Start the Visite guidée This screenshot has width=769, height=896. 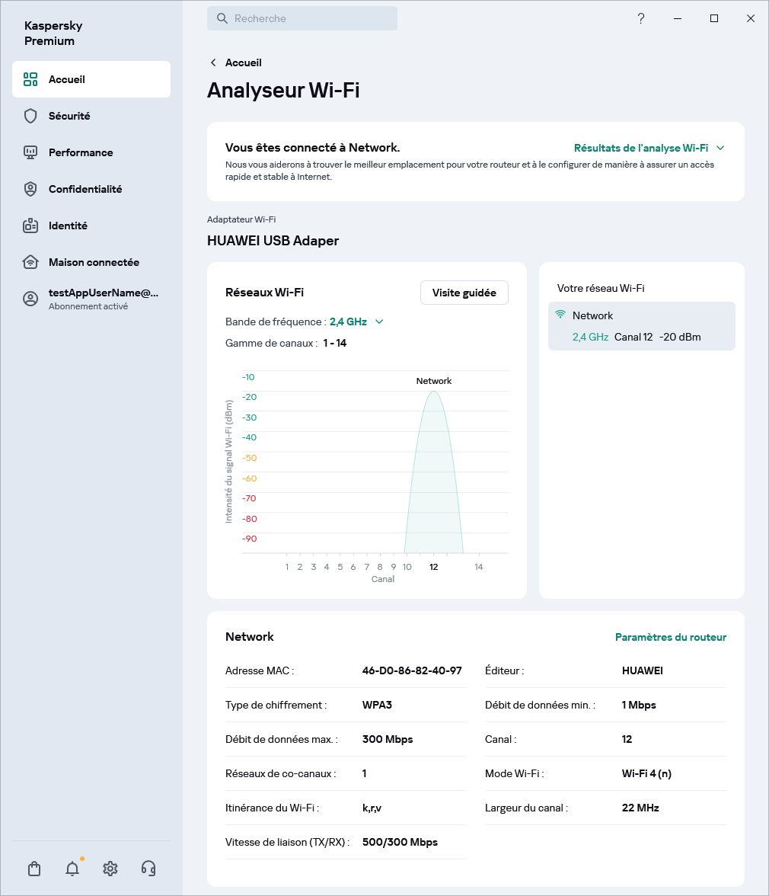click(464, 293)
